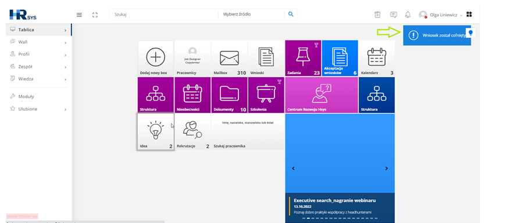Image resolution: width=507 pixels, height=223 pixels.
Task: Open the notifications bell
Action: click(408, 14)
